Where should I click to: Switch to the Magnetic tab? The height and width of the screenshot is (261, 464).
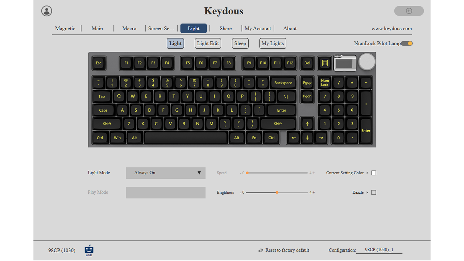[x=65, y=29]
